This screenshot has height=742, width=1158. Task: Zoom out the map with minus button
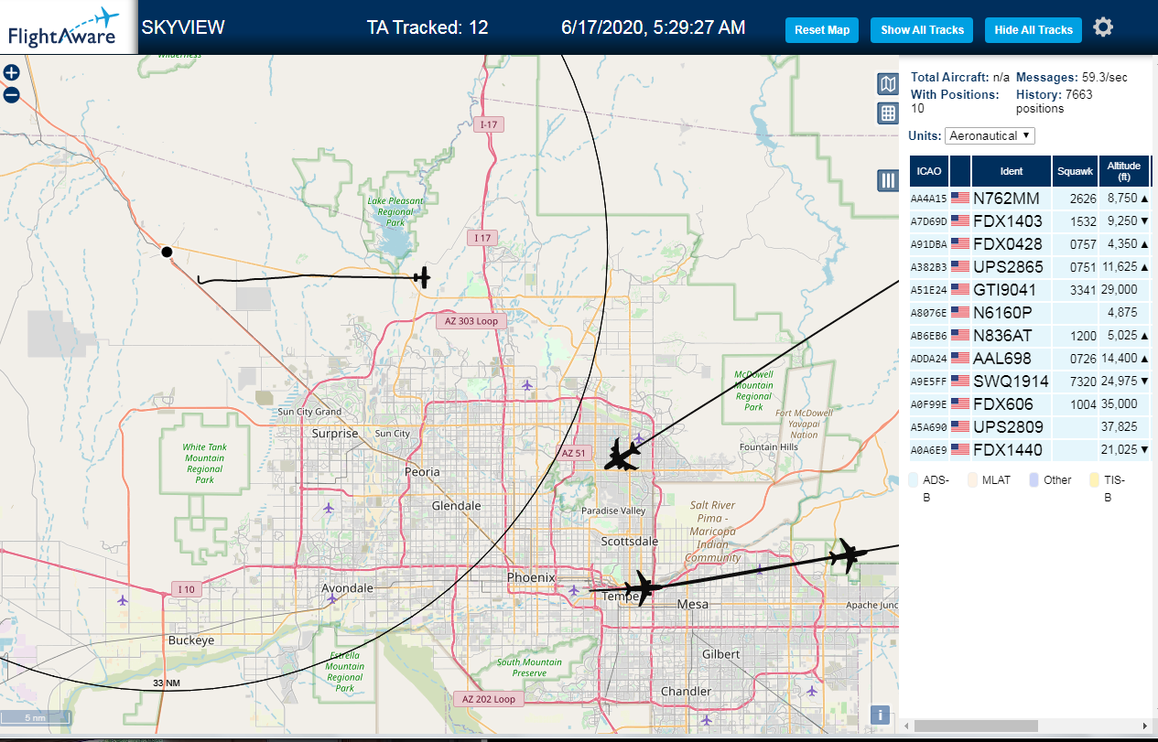tap(11, 94)
